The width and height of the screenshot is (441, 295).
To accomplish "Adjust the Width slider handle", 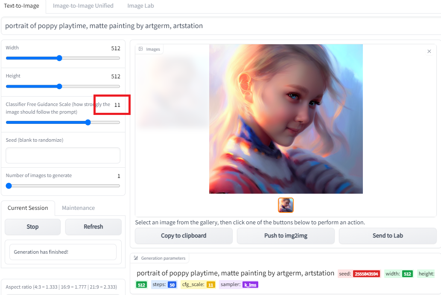I will coord(59,58).
